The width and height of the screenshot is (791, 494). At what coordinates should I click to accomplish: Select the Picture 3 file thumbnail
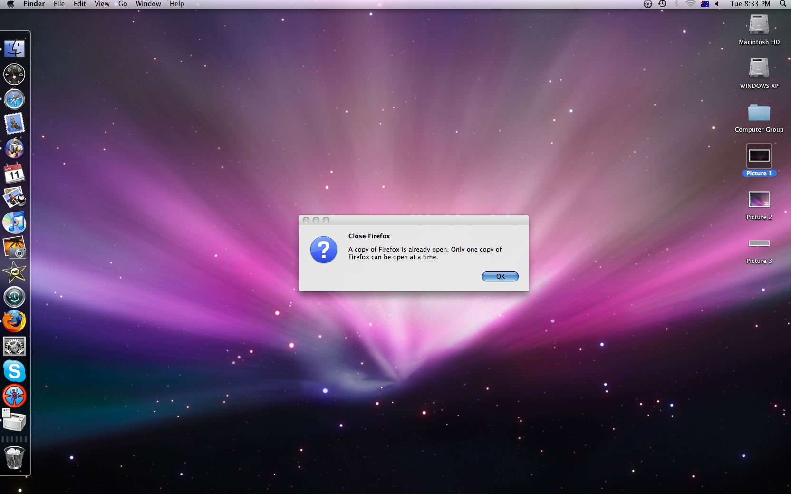coord(759,243)
